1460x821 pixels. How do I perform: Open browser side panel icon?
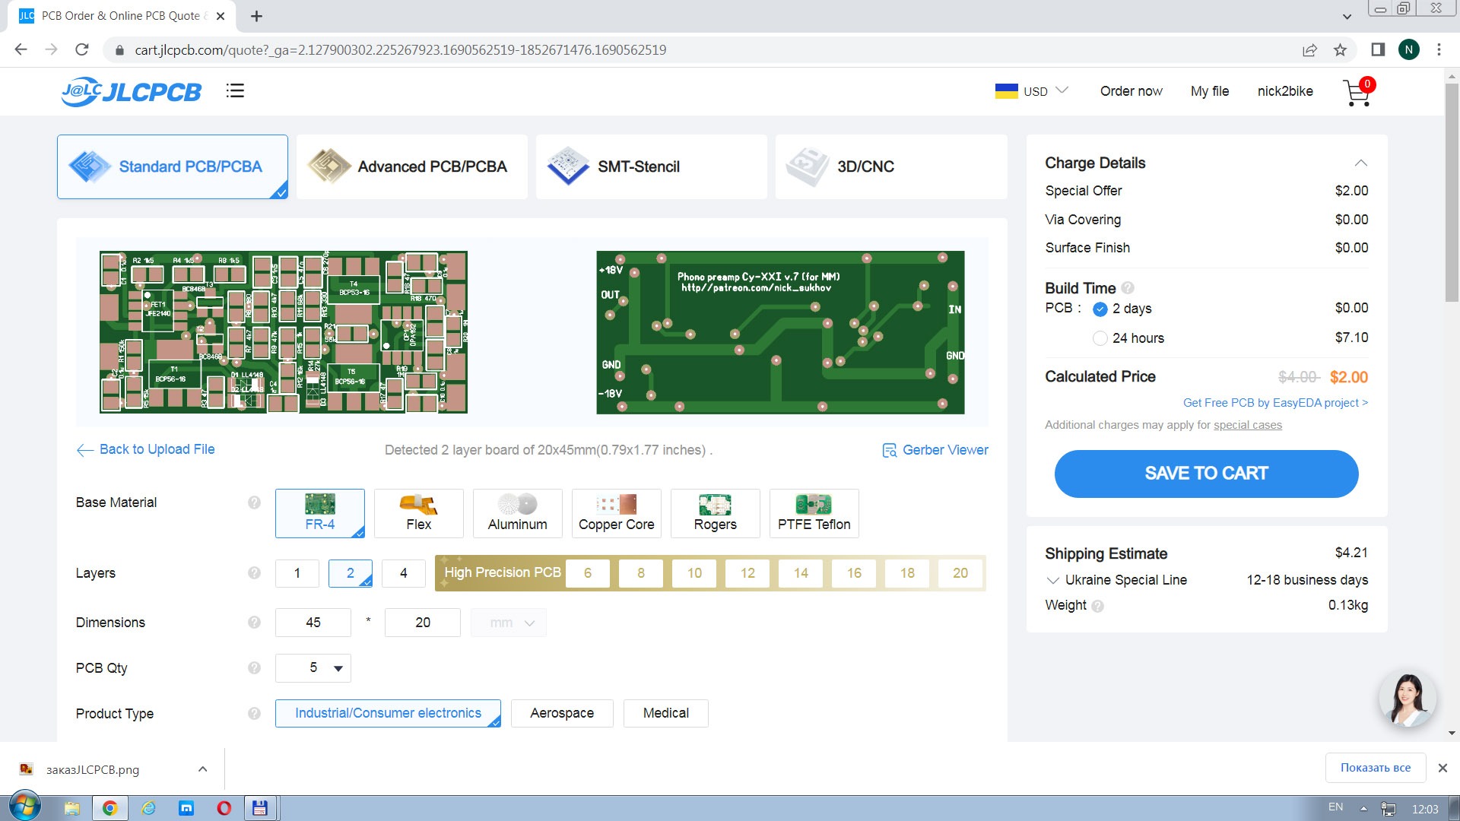1378,49
